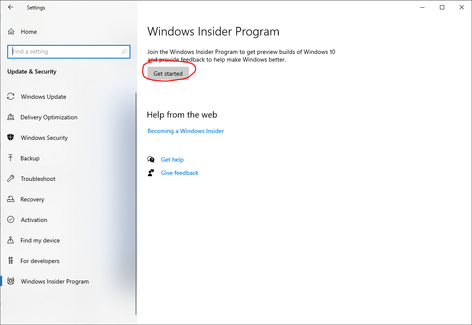Click the Get help chat icon
The width and height of the screenshot is (472, 325).
click(x=151, y=160)
